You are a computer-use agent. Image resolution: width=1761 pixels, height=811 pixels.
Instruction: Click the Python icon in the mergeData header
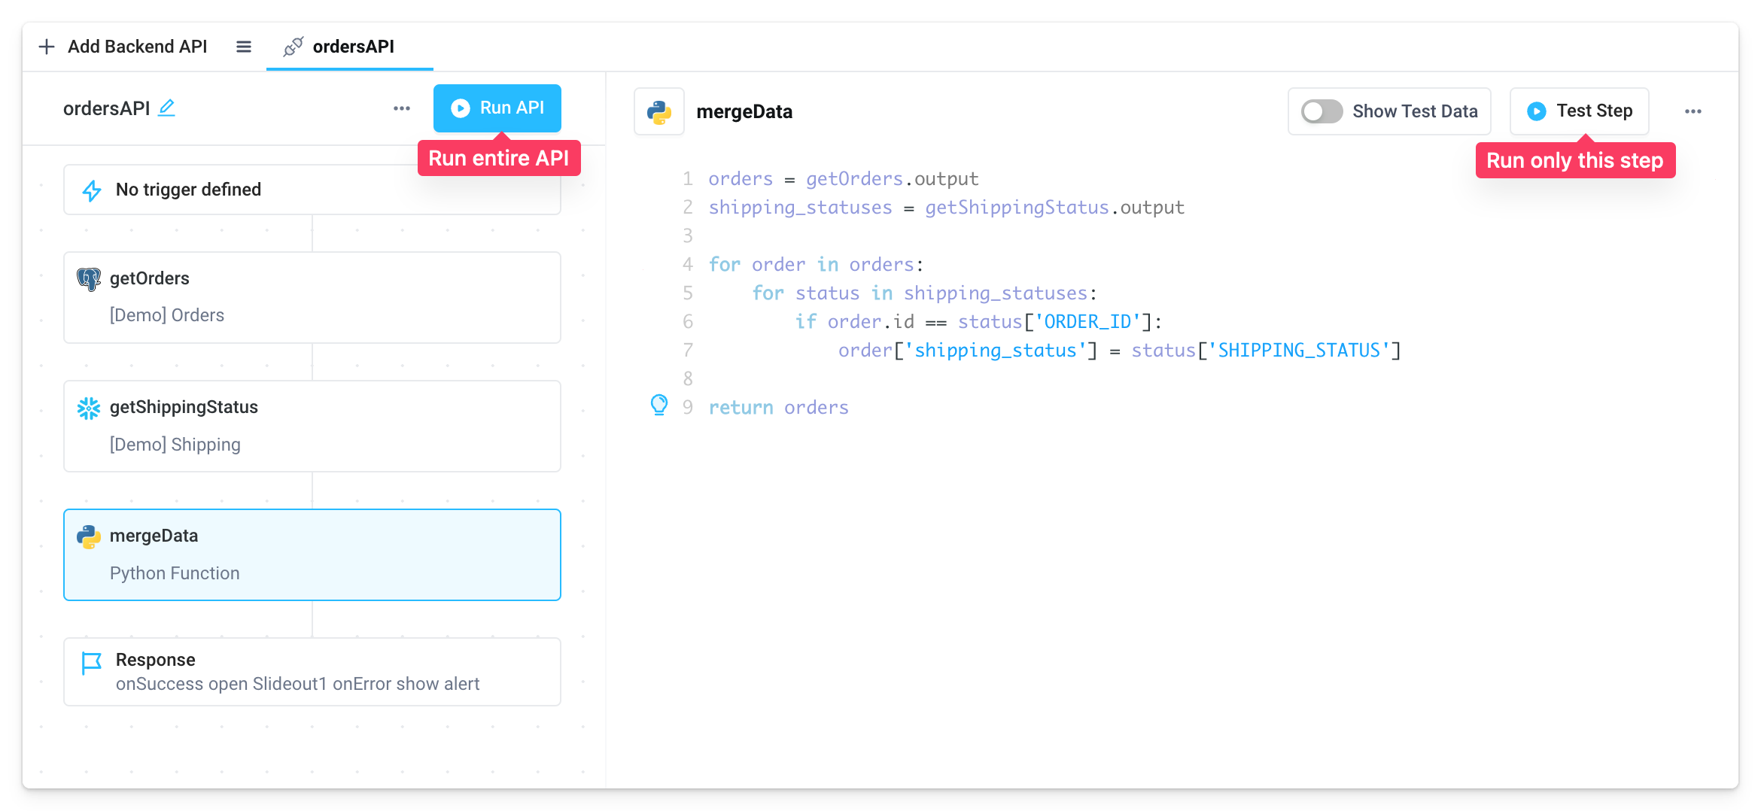coord(658,111)
